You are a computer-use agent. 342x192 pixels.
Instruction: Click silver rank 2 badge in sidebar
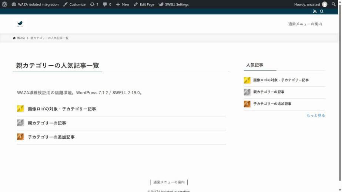coord(247,92)
